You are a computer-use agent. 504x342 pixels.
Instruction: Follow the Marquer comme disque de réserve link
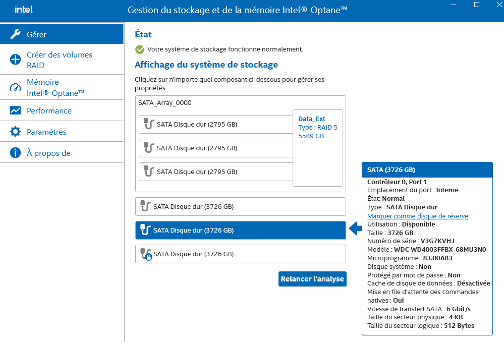(418, 216)
